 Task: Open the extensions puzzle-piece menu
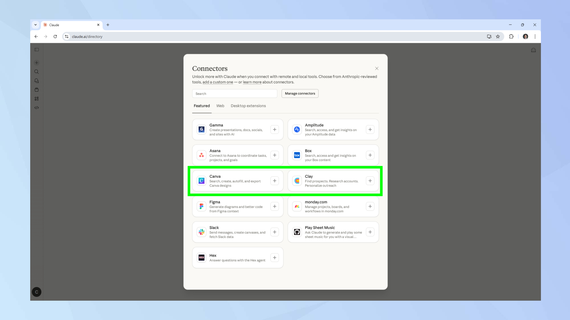511,36
